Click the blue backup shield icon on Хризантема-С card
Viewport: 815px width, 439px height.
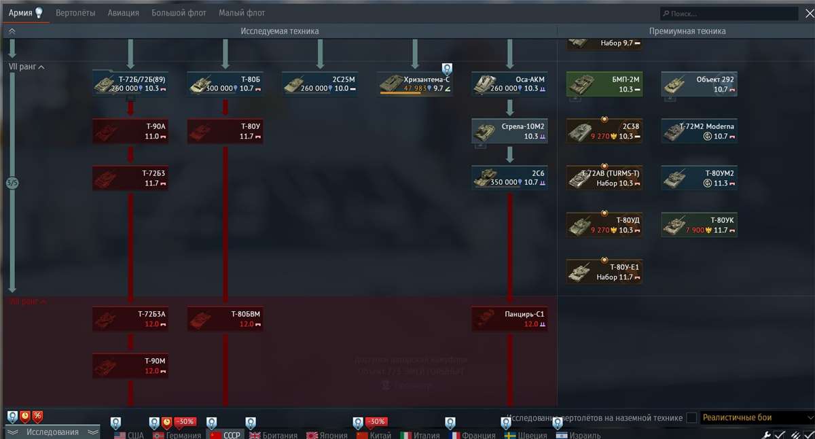(446, 68)
